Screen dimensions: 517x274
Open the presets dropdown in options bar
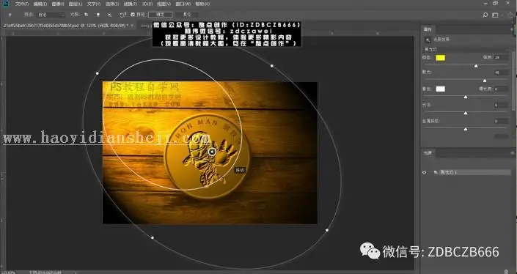(x=51, y=15)
